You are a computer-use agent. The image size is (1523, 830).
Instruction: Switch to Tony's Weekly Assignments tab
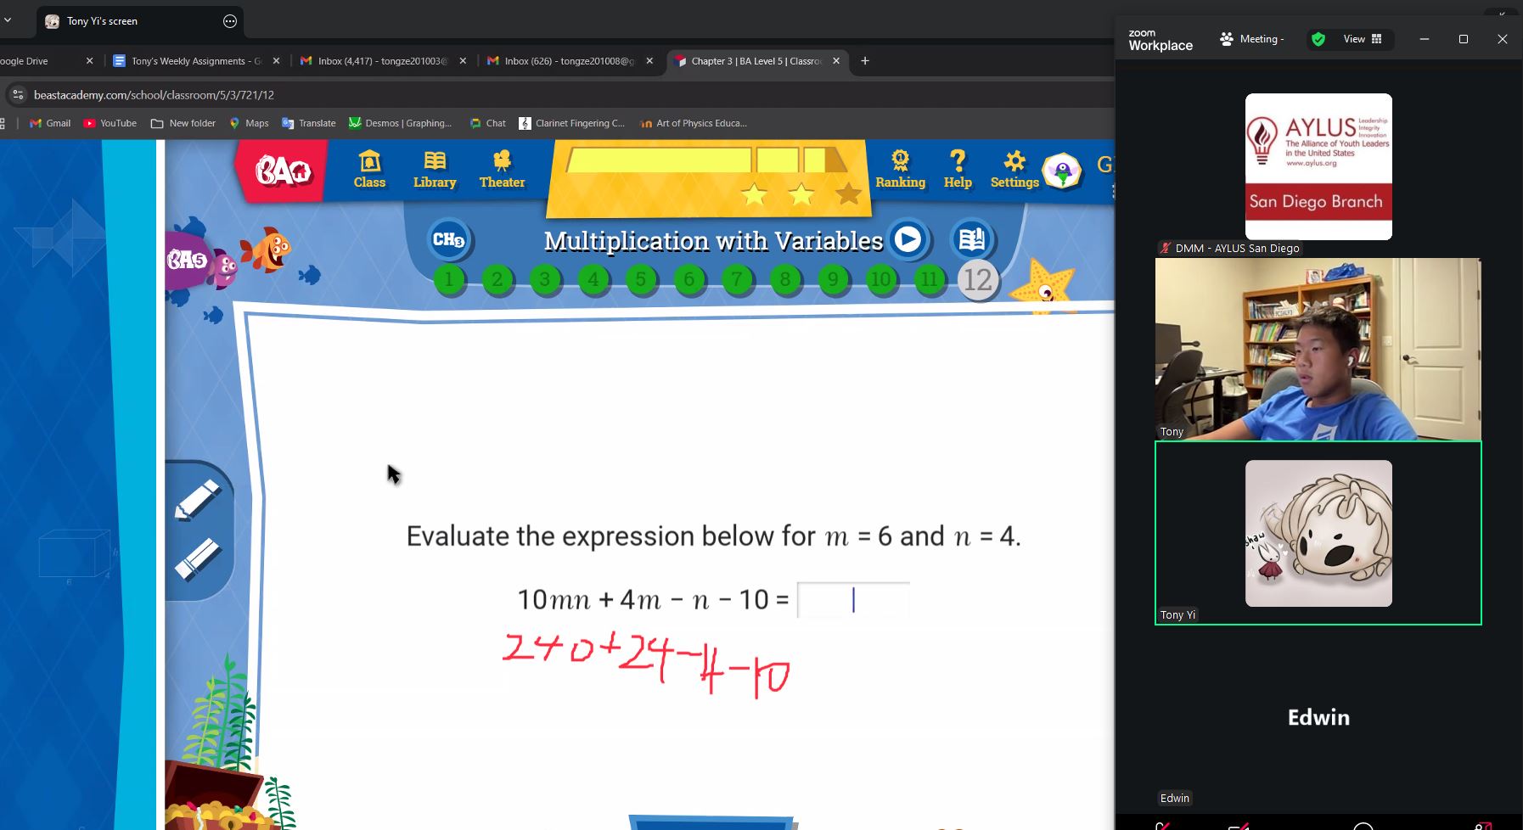(x=195, y=61)
